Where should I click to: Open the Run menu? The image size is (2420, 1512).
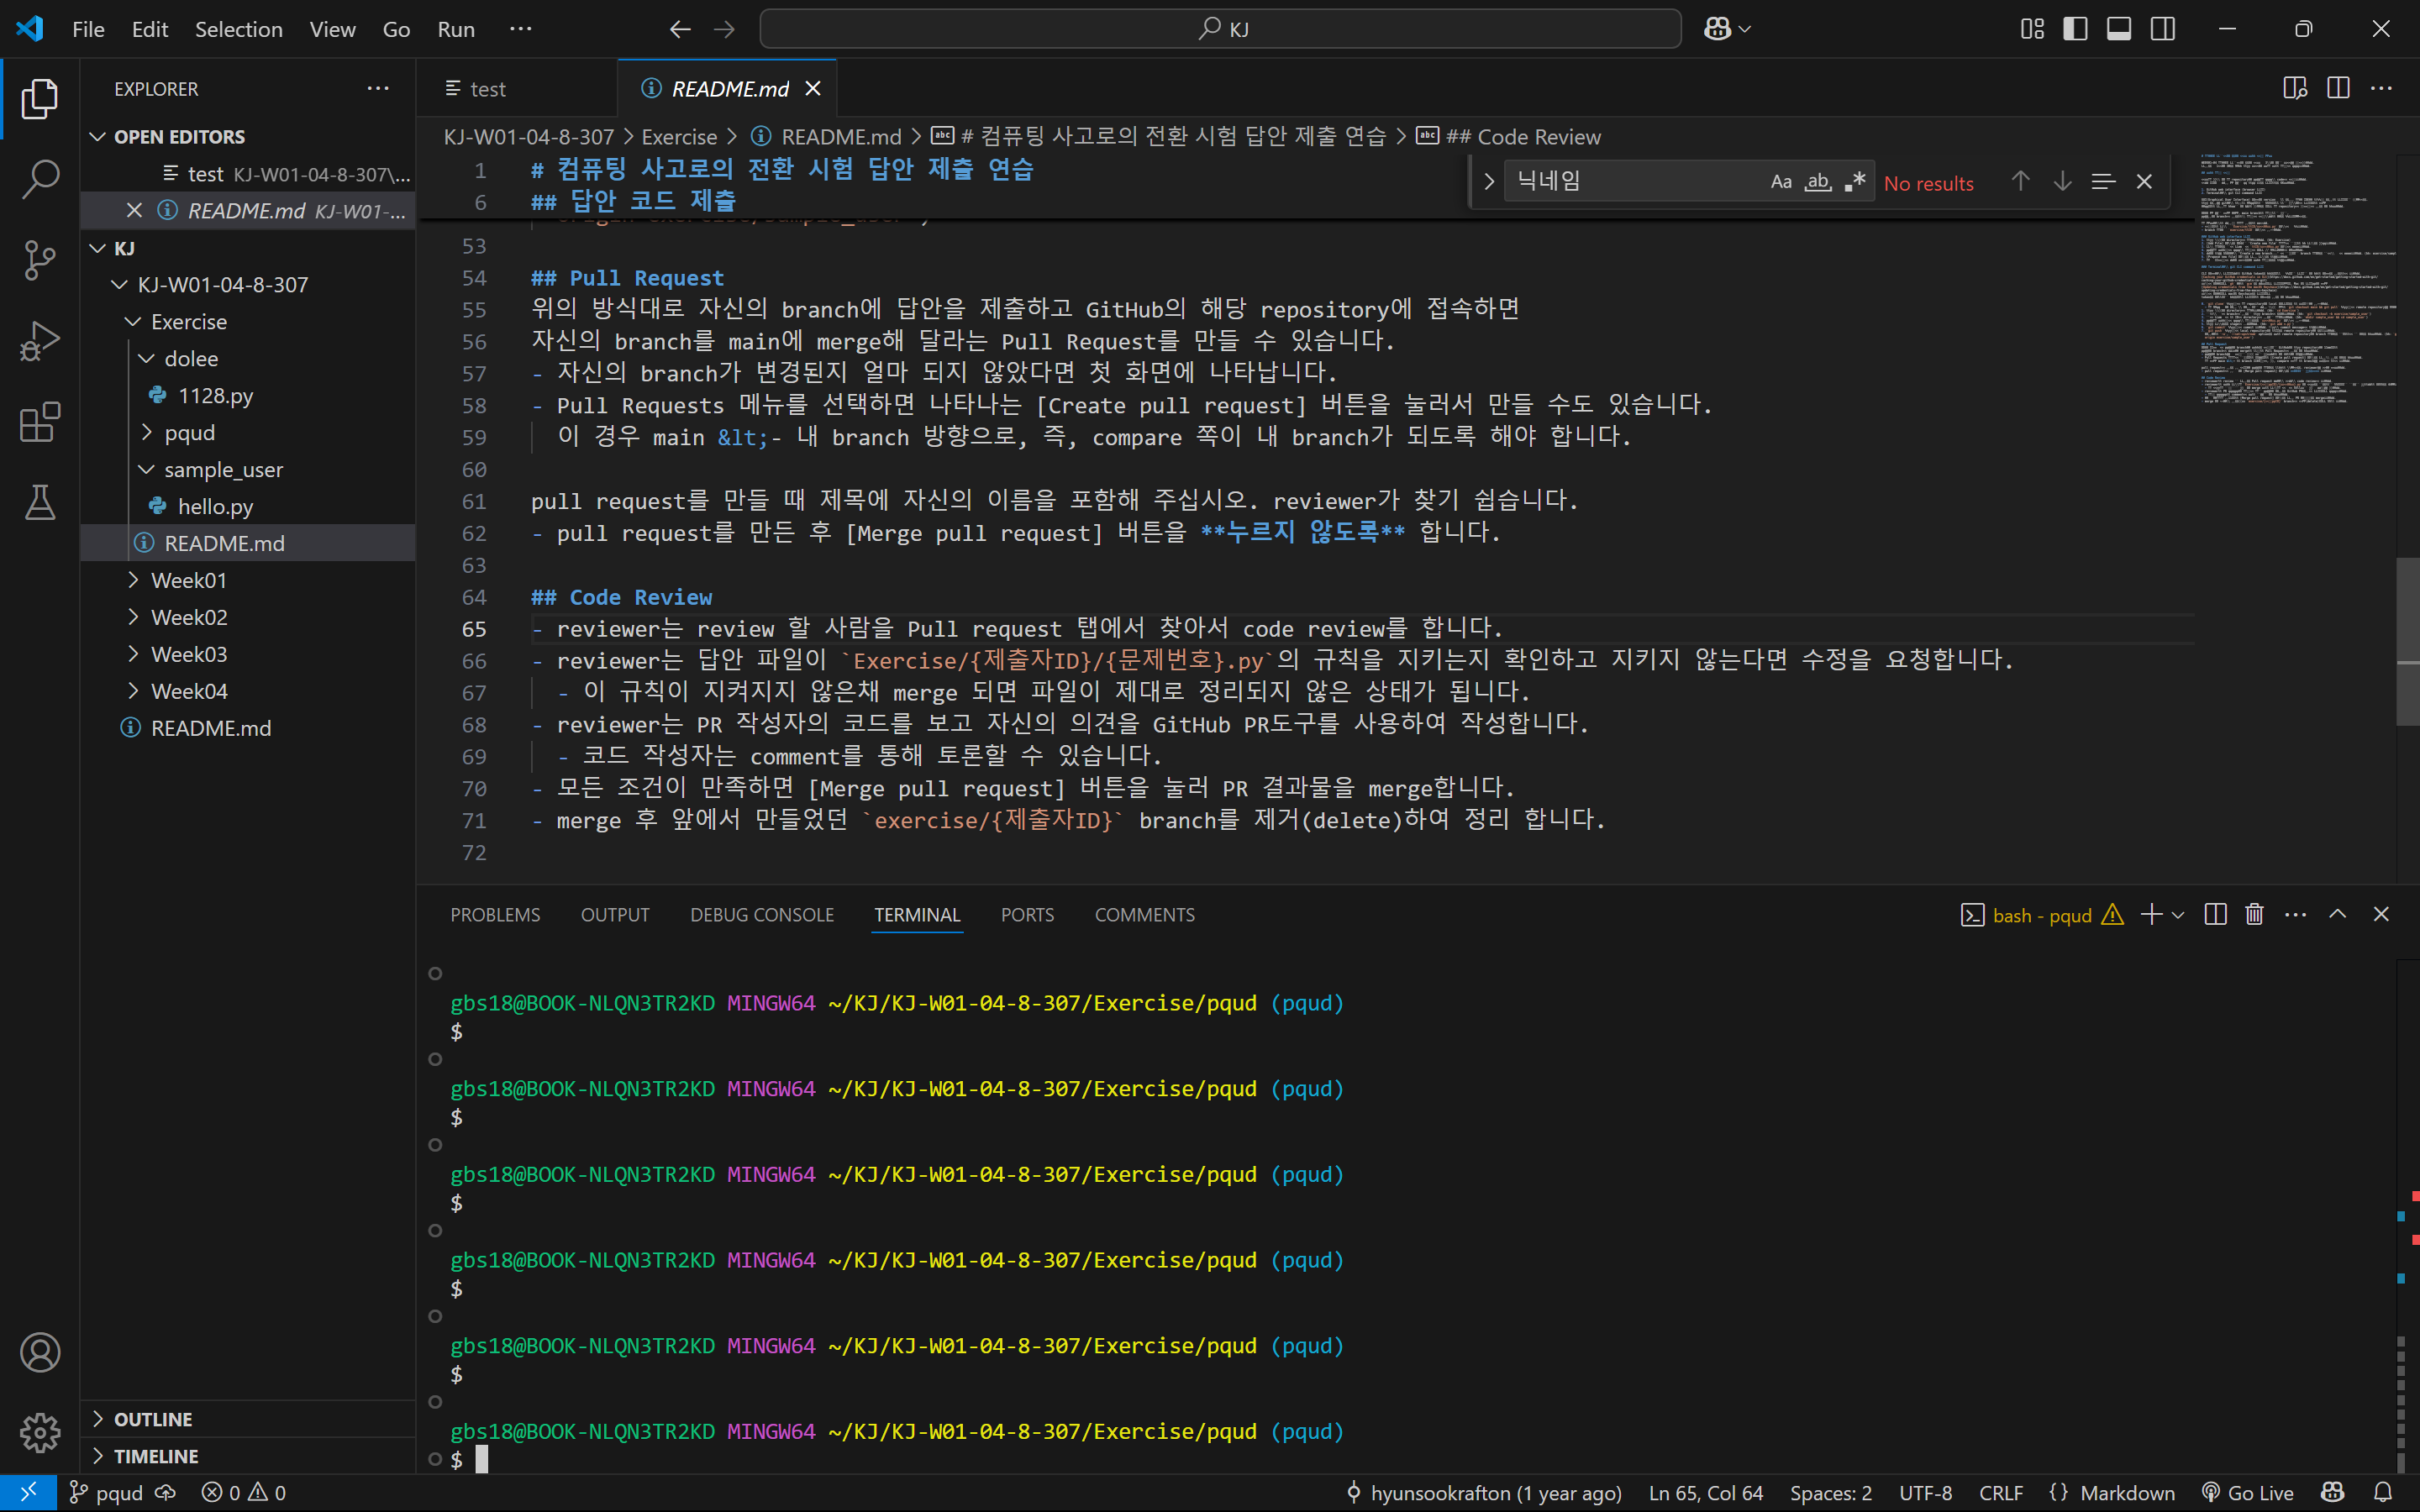pos(456,29)
